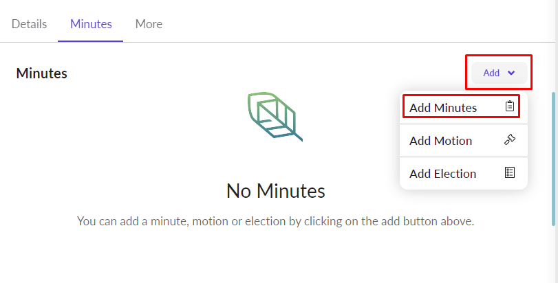
Task: Open the More tab
Action: click(149, 24)
